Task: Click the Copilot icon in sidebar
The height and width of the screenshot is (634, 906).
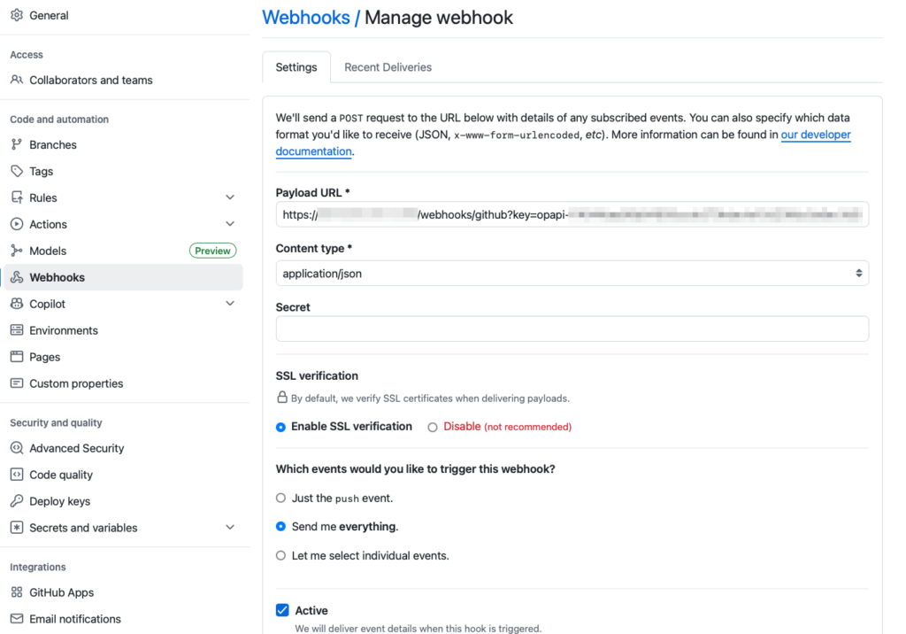Action: click(x=17, y=304)
